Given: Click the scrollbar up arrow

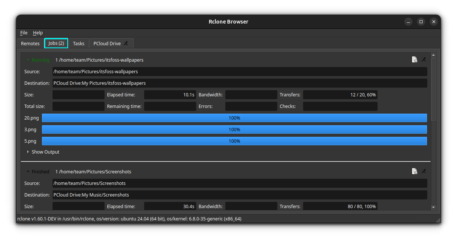Looking at the screenshot, I should pos(433,55).
